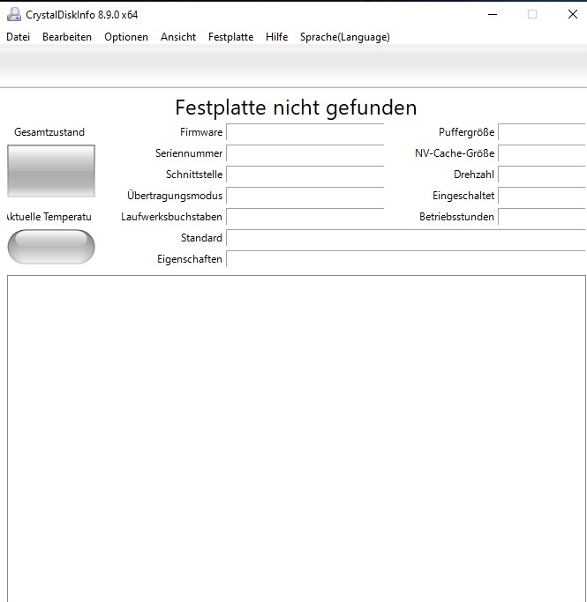
Task: Click the Schnittstelle value field
Action: (x=305, y=175)
